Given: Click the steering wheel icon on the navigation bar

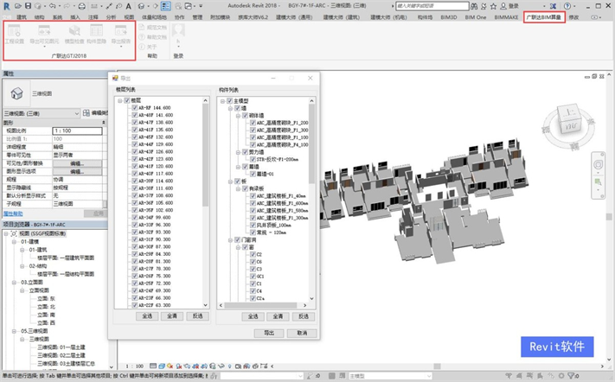Looking at the screenshot, I should (599, 164).
